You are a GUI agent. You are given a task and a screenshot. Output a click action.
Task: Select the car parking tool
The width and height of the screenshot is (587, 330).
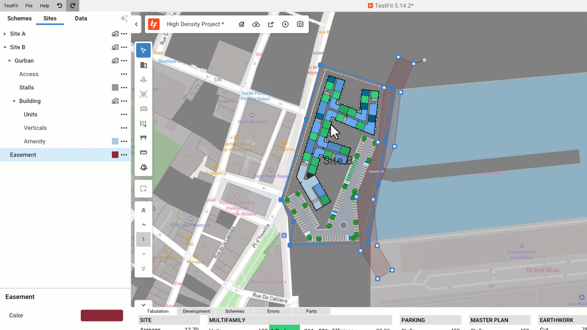[x=143, y=109]
